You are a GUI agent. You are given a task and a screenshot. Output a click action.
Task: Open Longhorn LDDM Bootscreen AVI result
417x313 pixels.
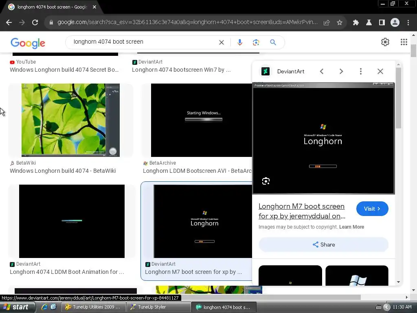point(198,171)
